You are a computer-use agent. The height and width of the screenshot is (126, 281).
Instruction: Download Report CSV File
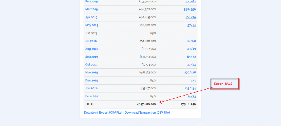pyautogui.click(x=103, y=113)
